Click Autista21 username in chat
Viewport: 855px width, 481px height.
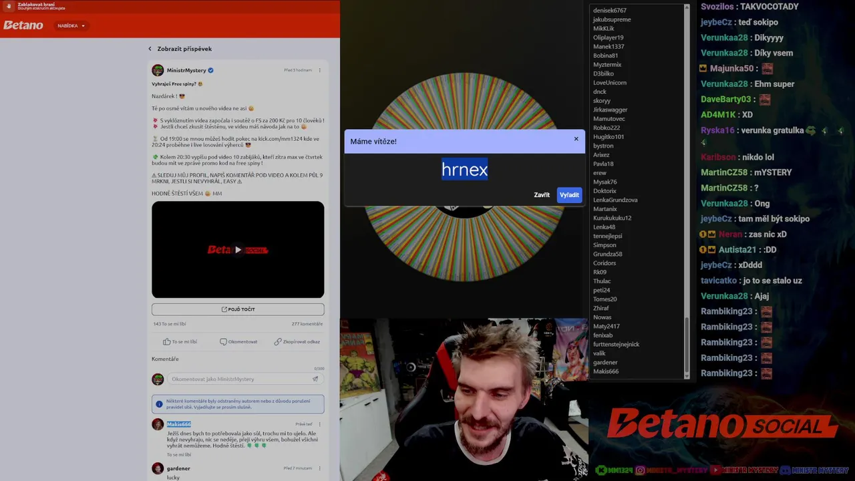[737, 250]
